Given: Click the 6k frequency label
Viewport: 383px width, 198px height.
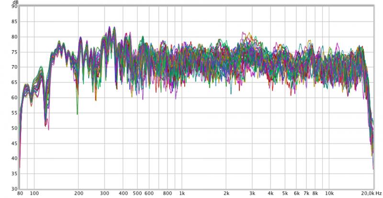Looking at the screenshot, I should point(296,193).
